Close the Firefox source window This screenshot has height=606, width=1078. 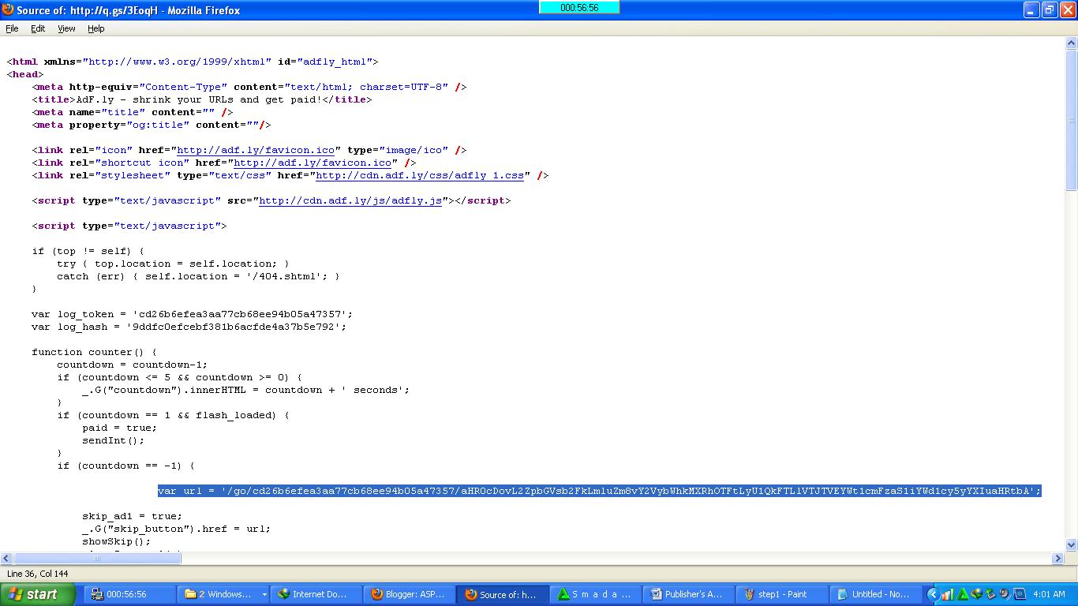tap(1067, 9)
